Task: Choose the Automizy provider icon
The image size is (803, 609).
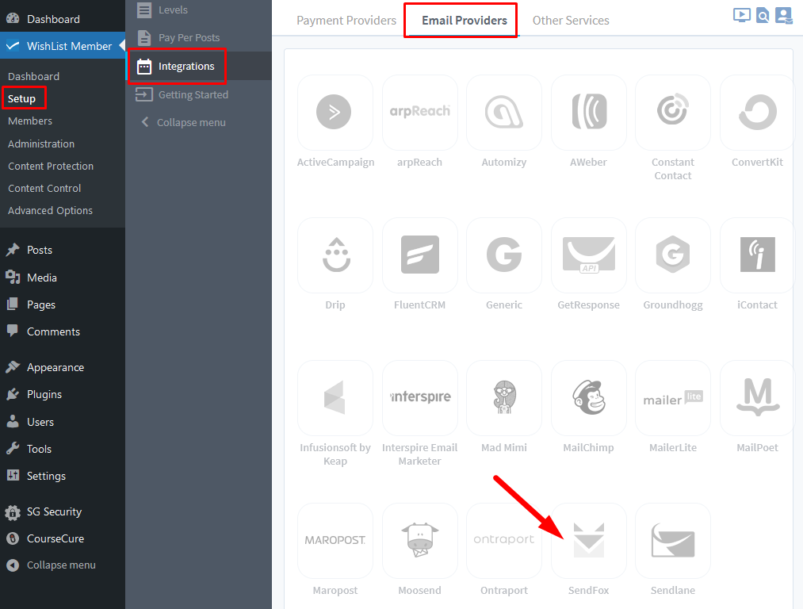Action: pyautogui.click(x=504, y=112)
